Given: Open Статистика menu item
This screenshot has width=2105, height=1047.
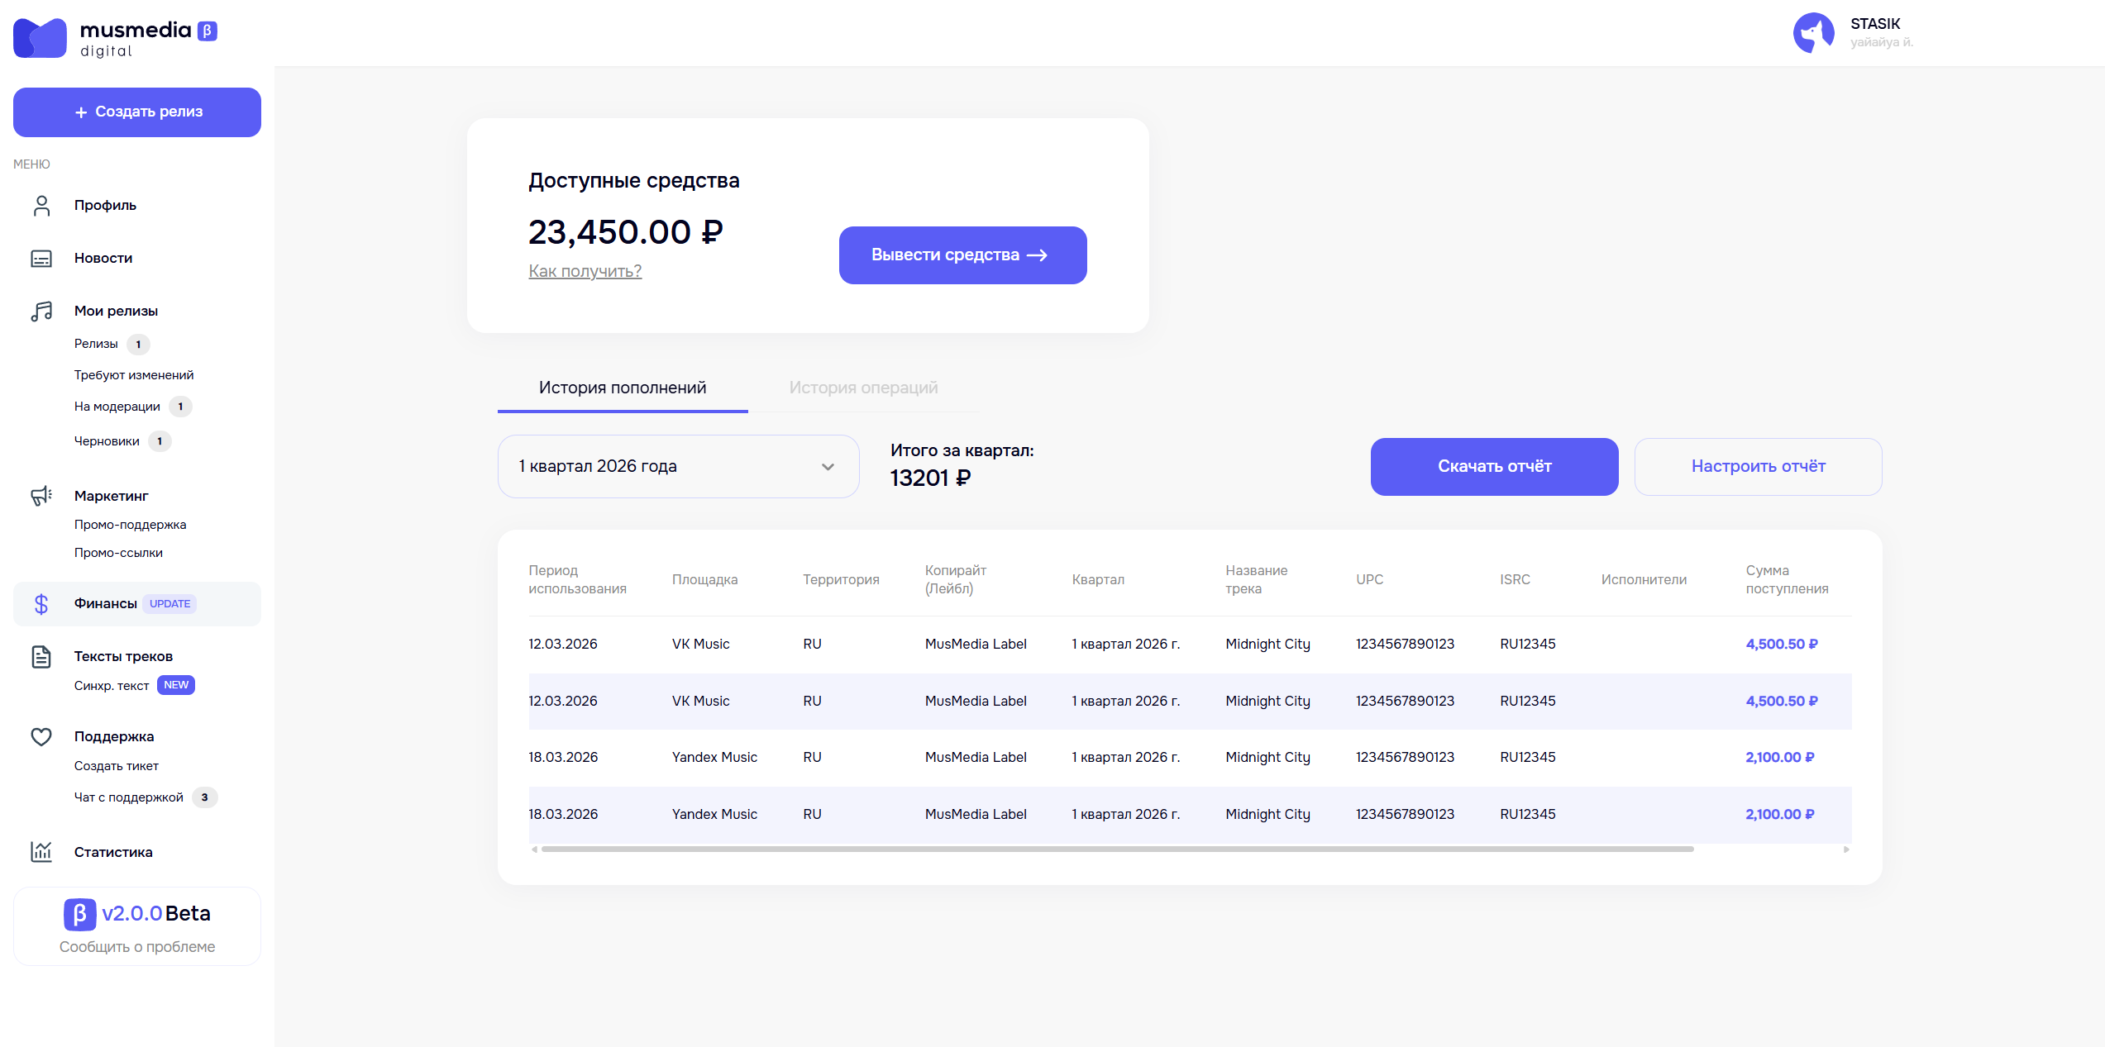Looking at the screenshot, I should [x=113, y=853].
